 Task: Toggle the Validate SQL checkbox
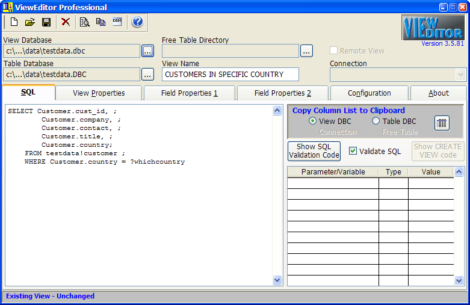(353, 151)
